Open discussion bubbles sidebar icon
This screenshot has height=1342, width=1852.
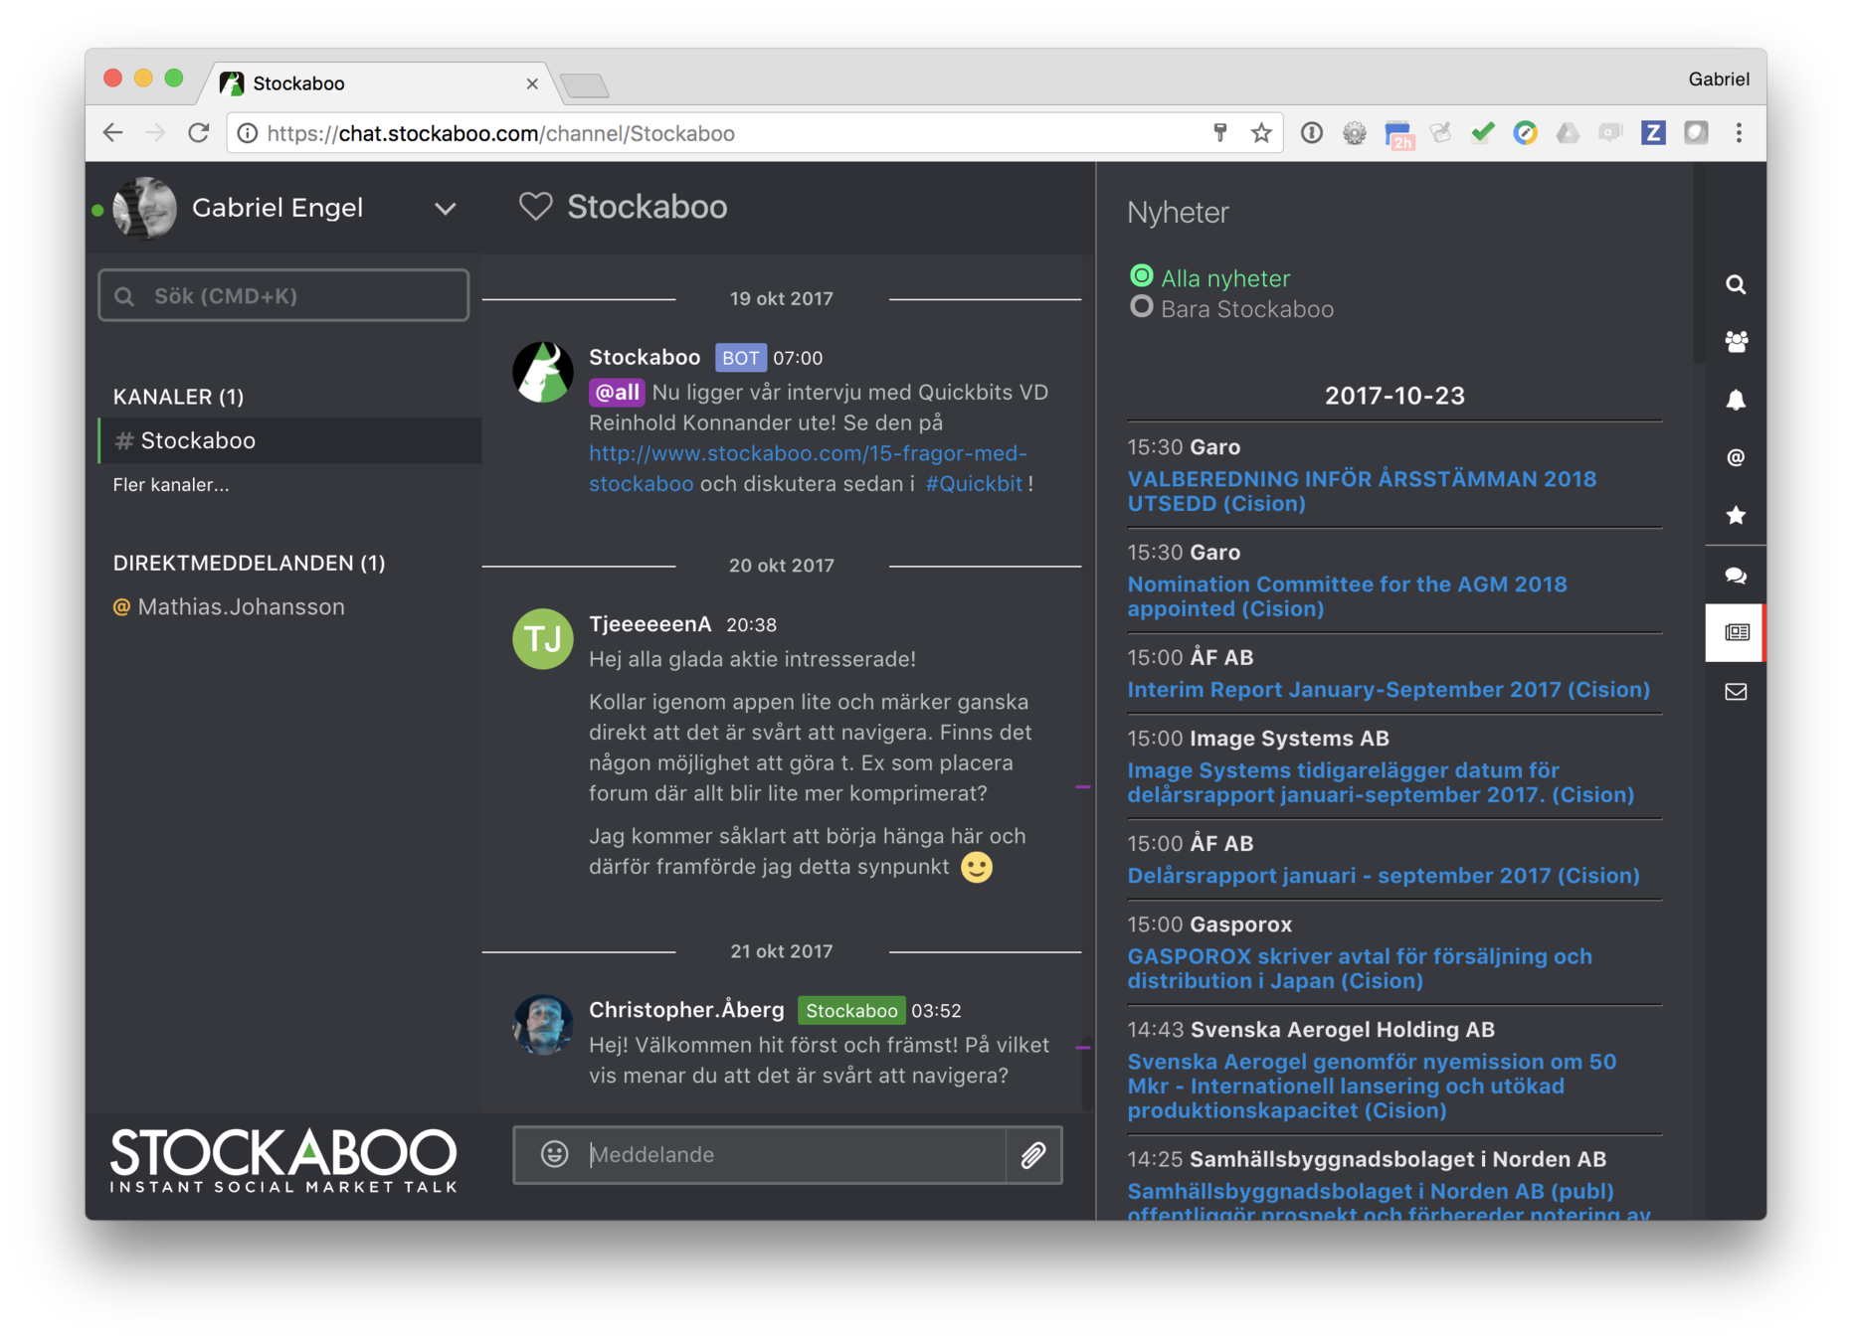pyautogui.click(x=1736, y=576)
